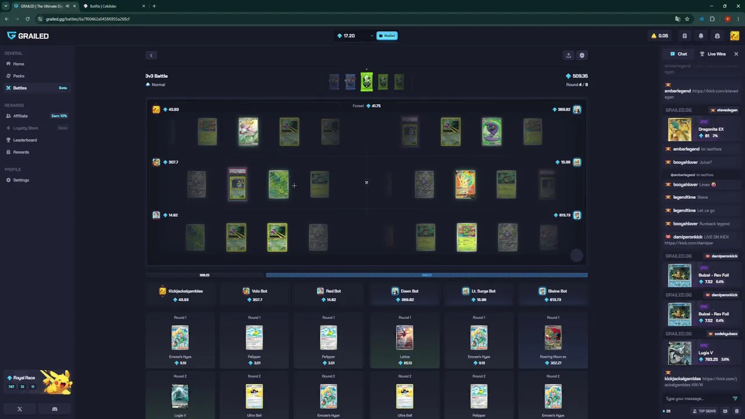745x419 pixels.
Task: Open Packs in the sidebar
Action: (19, 76)
